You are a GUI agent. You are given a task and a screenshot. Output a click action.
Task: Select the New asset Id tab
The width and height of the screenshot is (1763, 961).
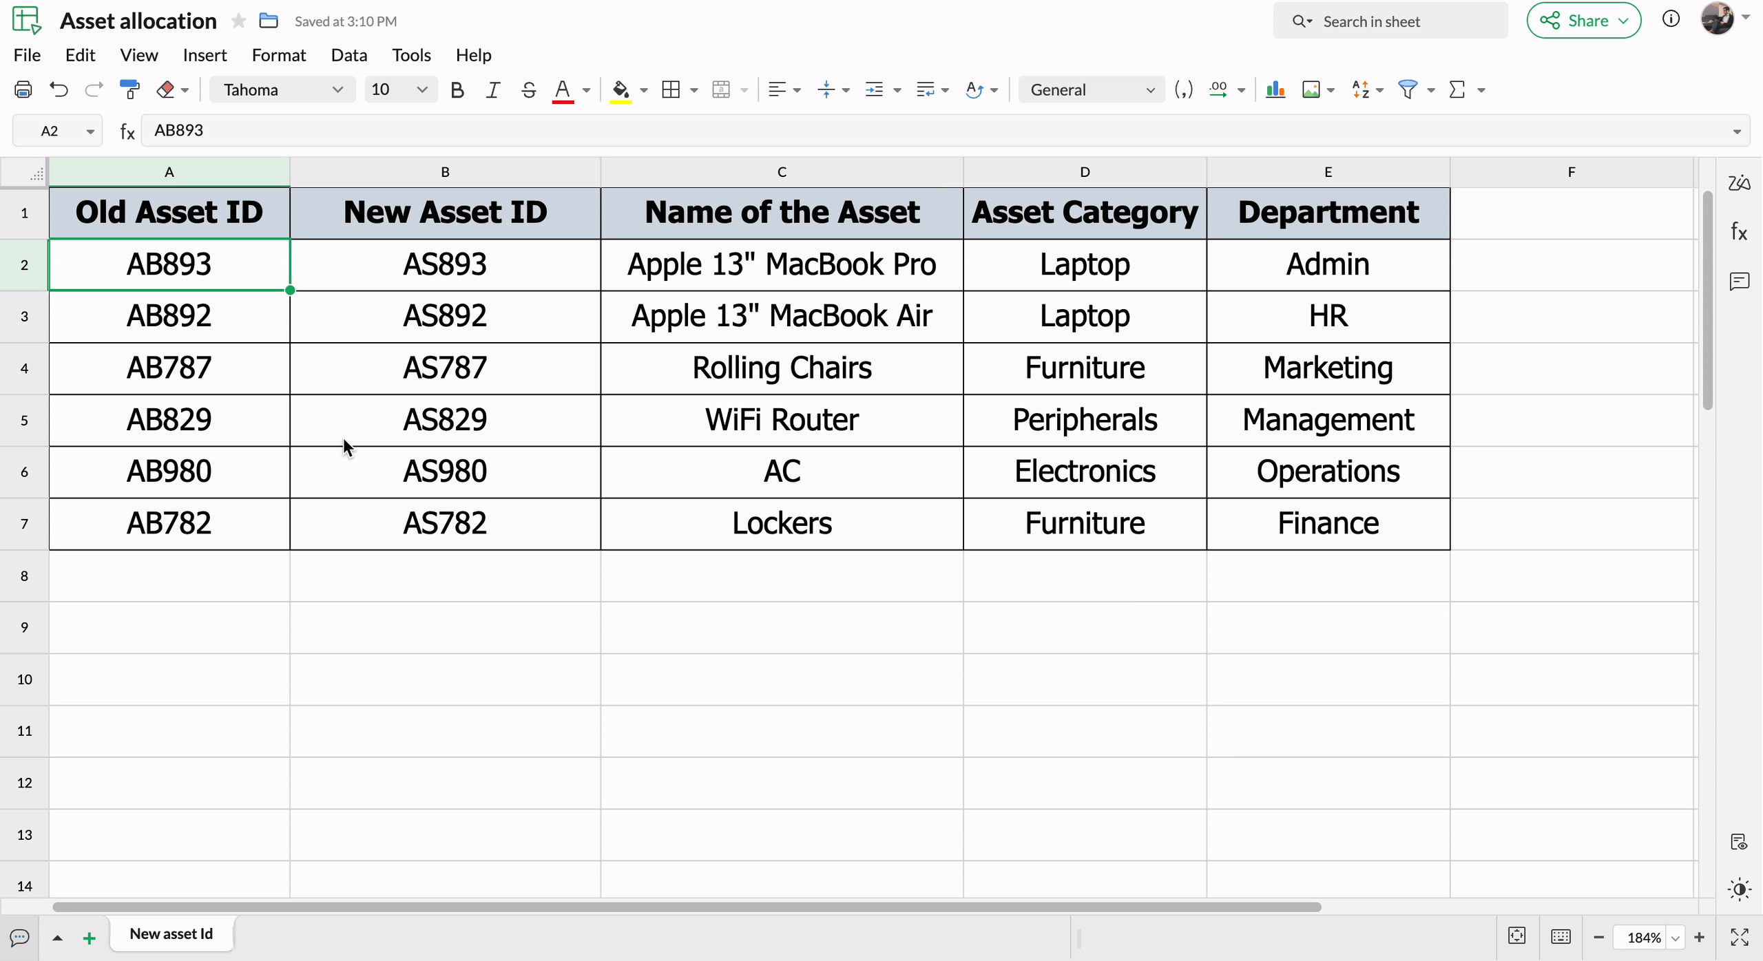click(x=171, y=933)
